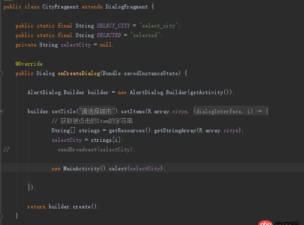Viewport: 304px width, 225px height.
Task: Click the onCreateDialog method name
Action: [79, 73]
